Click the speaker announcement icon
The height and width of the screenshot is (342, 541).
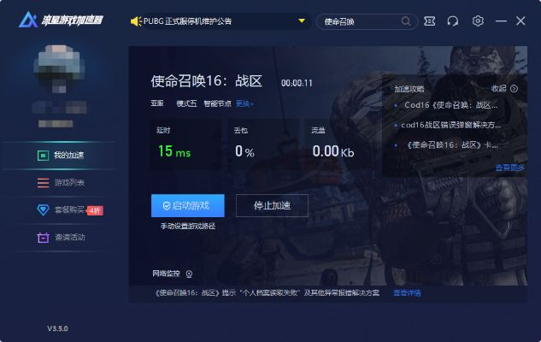coord(134,21)
